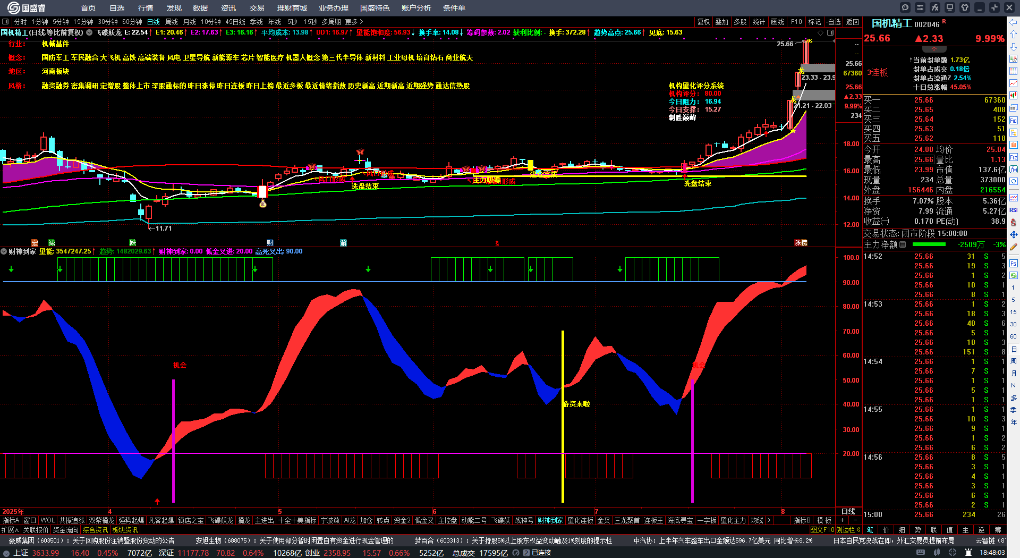Open the 交易 menu
This screenshot has width=1020, height=558.
click(257, 8)
